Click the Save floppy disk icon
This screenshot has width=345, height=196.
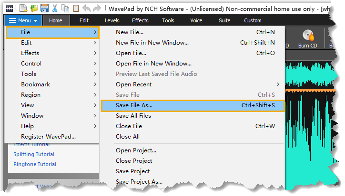[44, 8]
